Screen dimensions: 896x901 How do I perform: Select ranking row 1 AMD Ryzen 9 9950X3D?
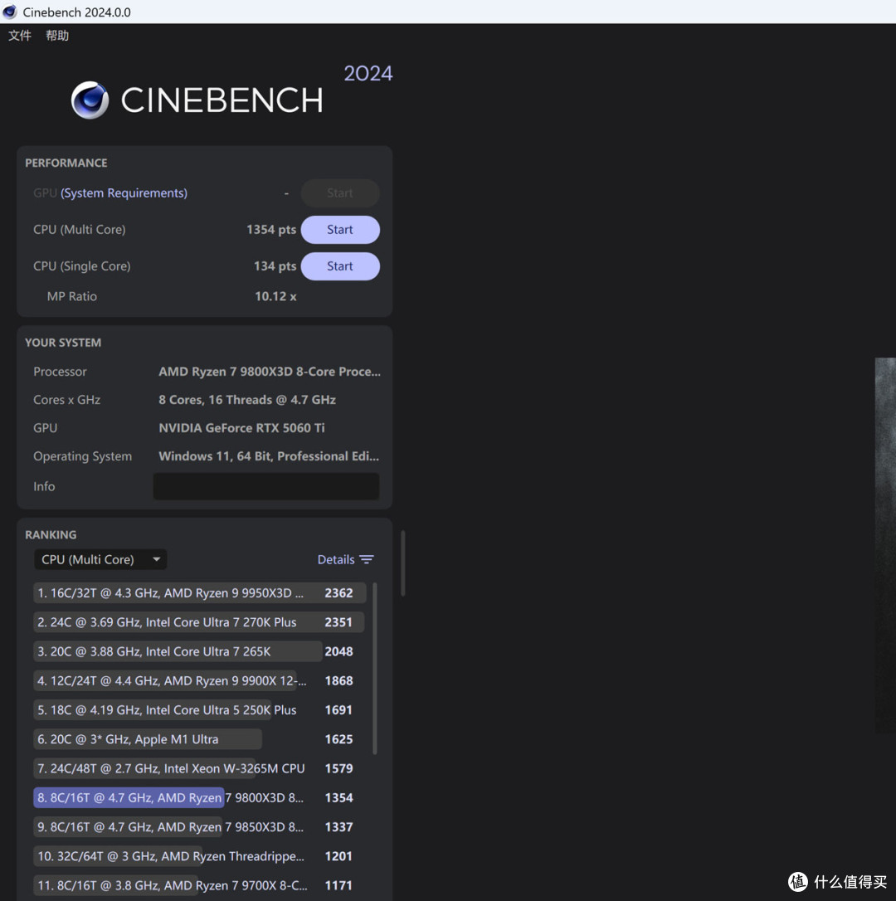(x=199, y=593)
